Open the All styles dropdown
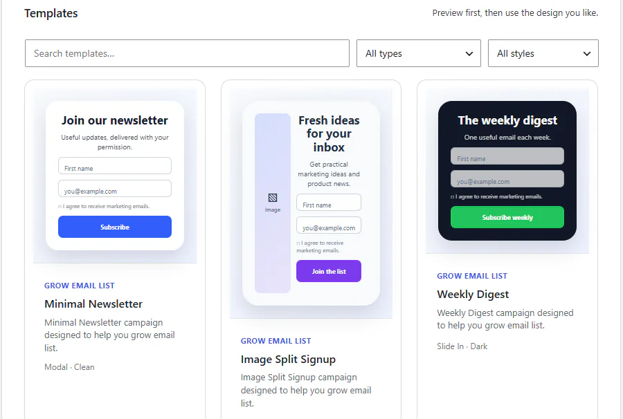This screenshot has height=419, width=623. coord(543,53)
